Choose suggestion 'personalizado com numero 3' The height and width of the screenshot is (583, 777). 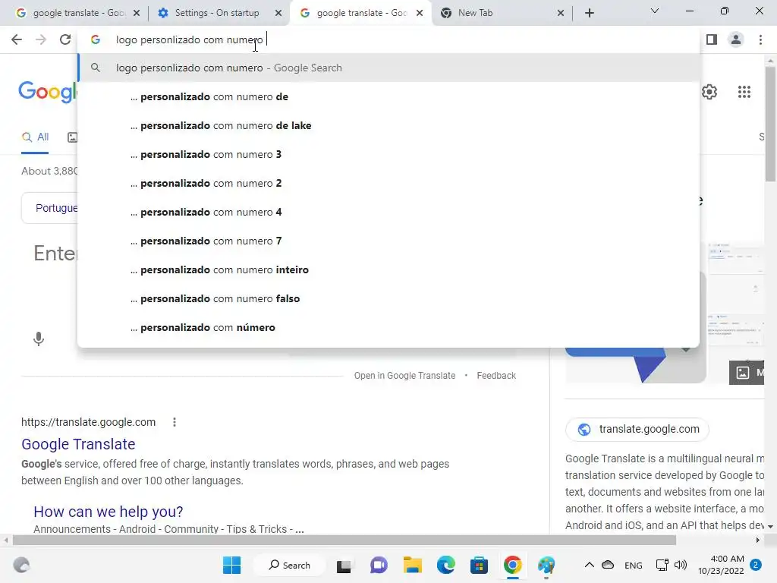point(388,154)
